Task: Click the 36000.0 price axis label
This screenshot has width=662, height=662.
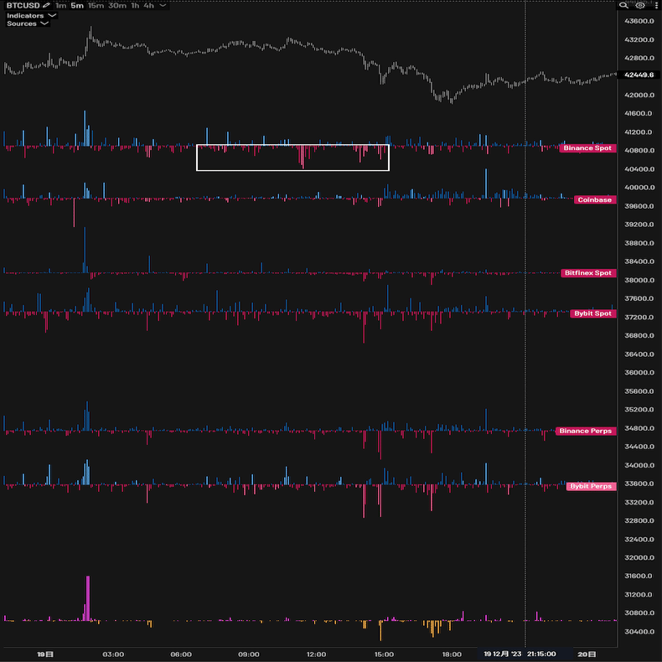Action: click(x=639, y=372)
